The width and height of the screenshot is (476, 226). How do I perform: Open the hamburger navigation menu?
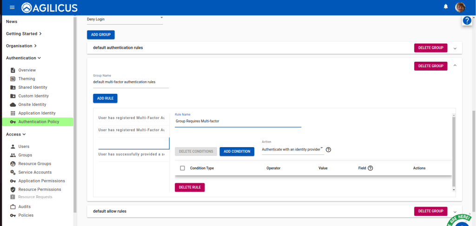tap(12, 7)
